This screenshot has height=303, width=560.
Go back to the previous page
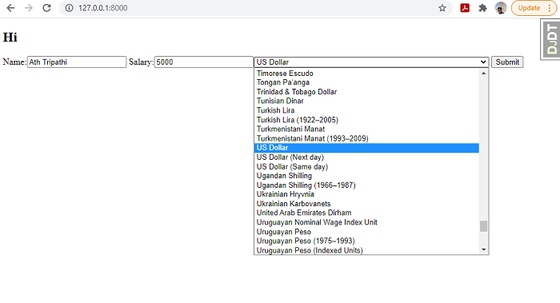[10, 8]
